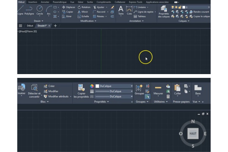Click the Grouper tool
Screen dimensions: 228x152
pos(139,90)
